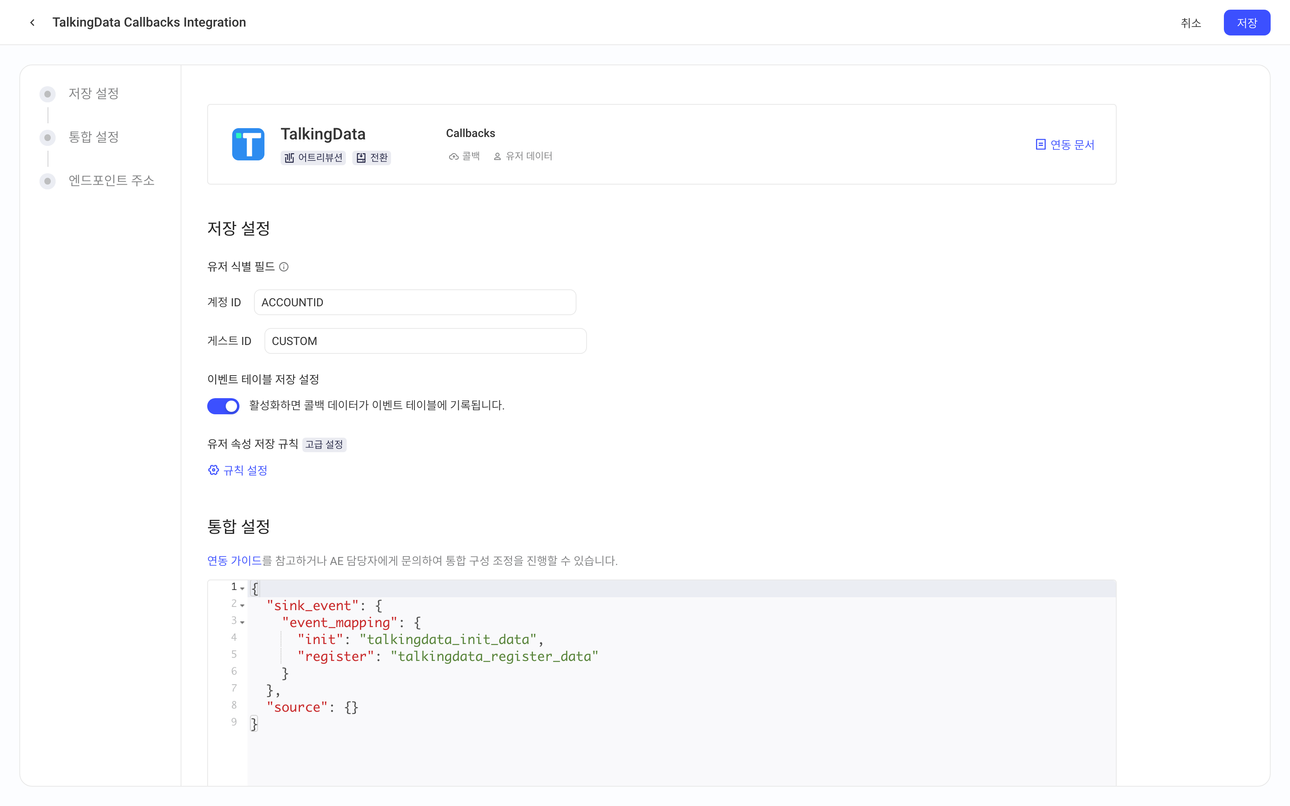Click the Callbacks heading text
Image resolution: width=1290 pixels, height=806 pixels.
pos(471,133)
